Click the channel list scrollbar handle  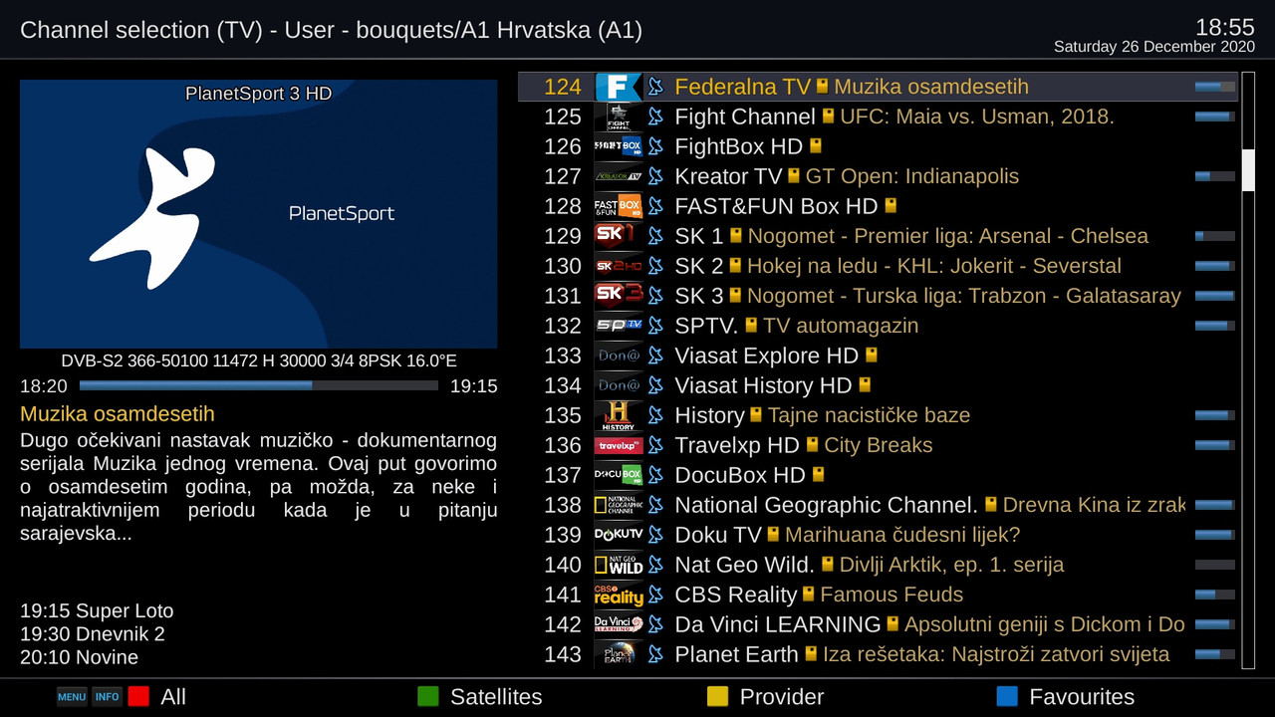pos(1248,170)
